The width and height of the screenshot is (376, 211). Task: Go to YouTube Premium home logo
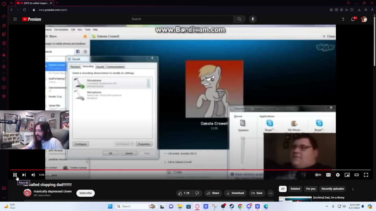(x=31, y=19)
